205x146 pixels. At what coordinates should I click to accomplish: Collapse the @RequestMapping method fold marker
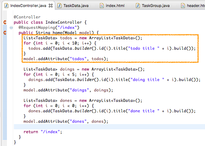[11, 27]
